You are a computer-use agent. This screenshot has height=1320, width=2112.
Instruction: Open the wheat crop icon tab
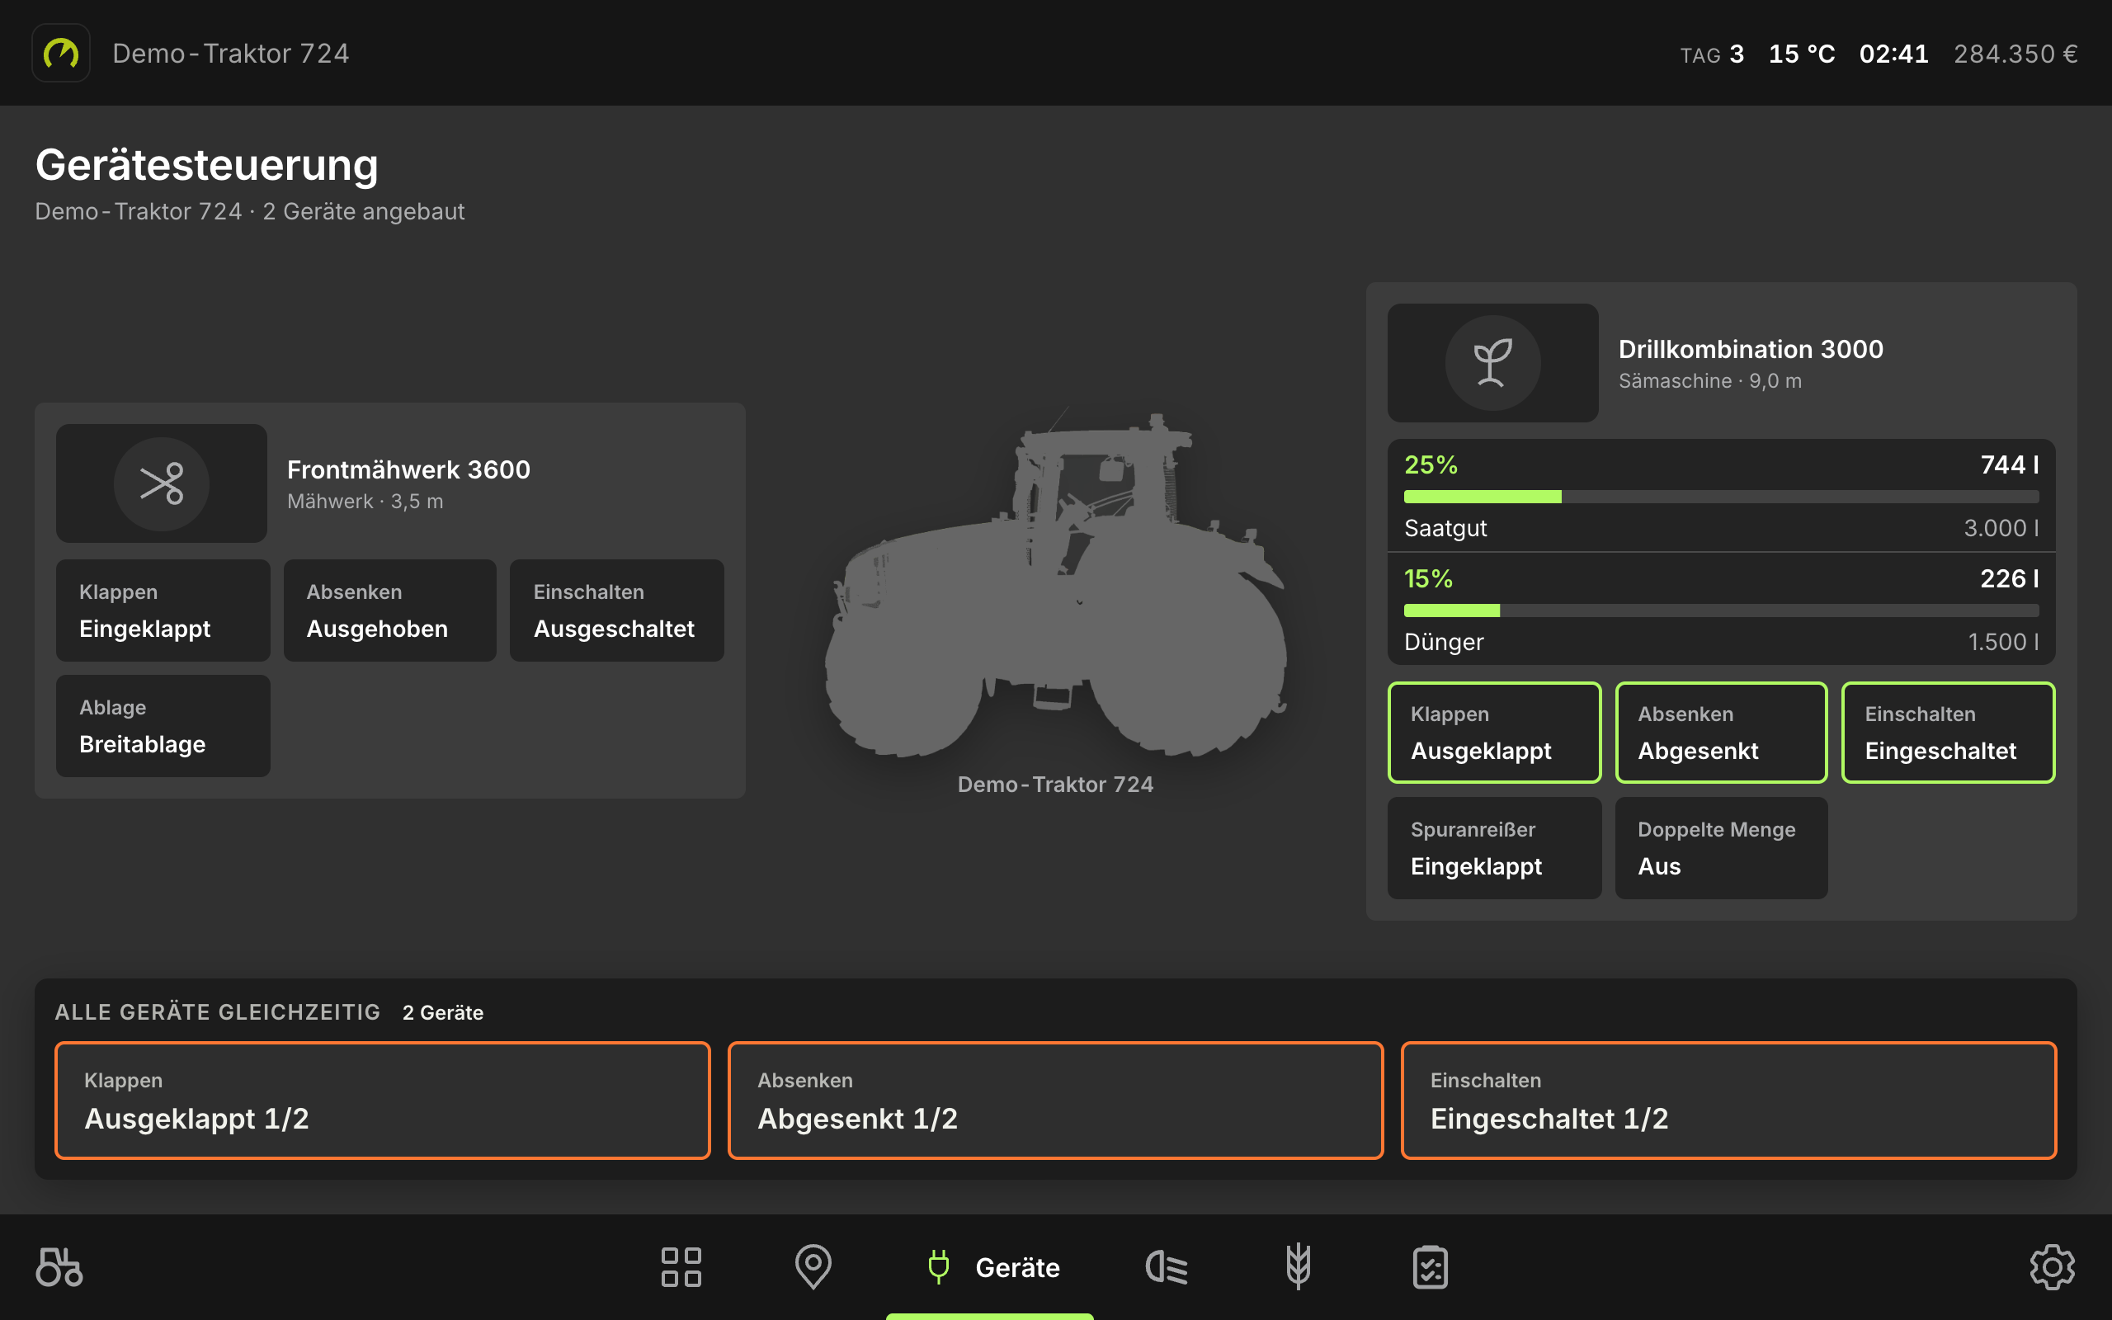click(x=1298, y=1266)
